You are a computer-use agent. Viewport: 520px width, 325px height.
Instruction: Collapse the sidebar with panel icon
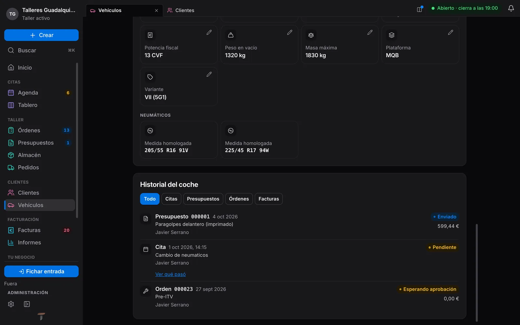click(x=27, y=304)
